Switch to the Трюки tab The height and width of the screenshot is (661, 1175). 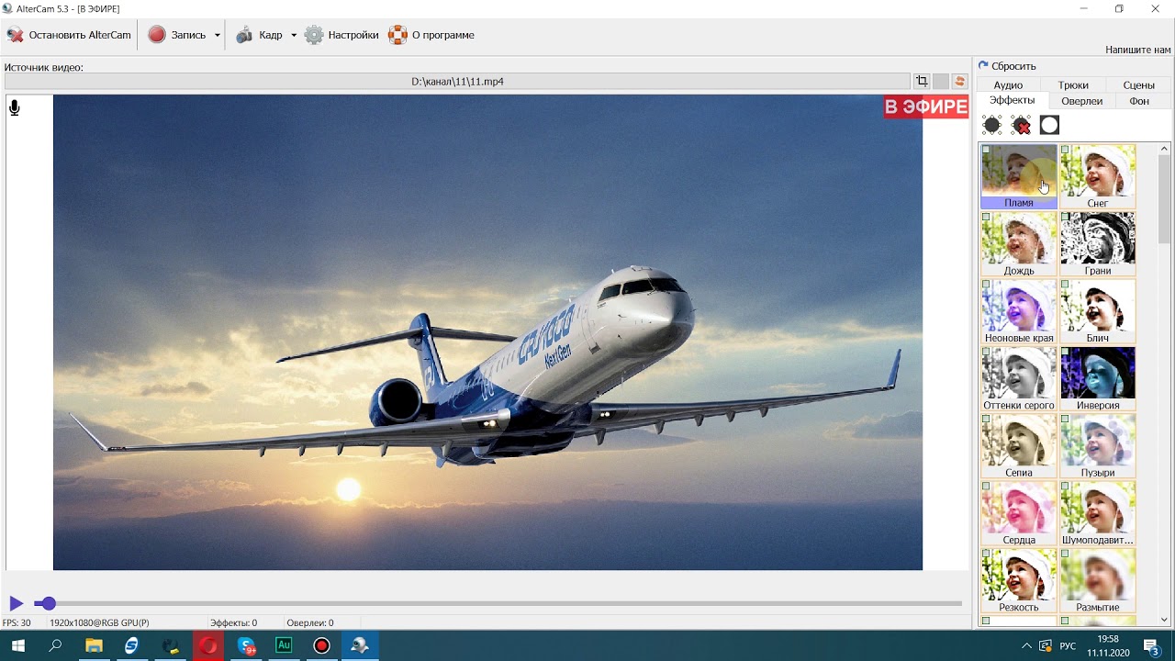1073,84
